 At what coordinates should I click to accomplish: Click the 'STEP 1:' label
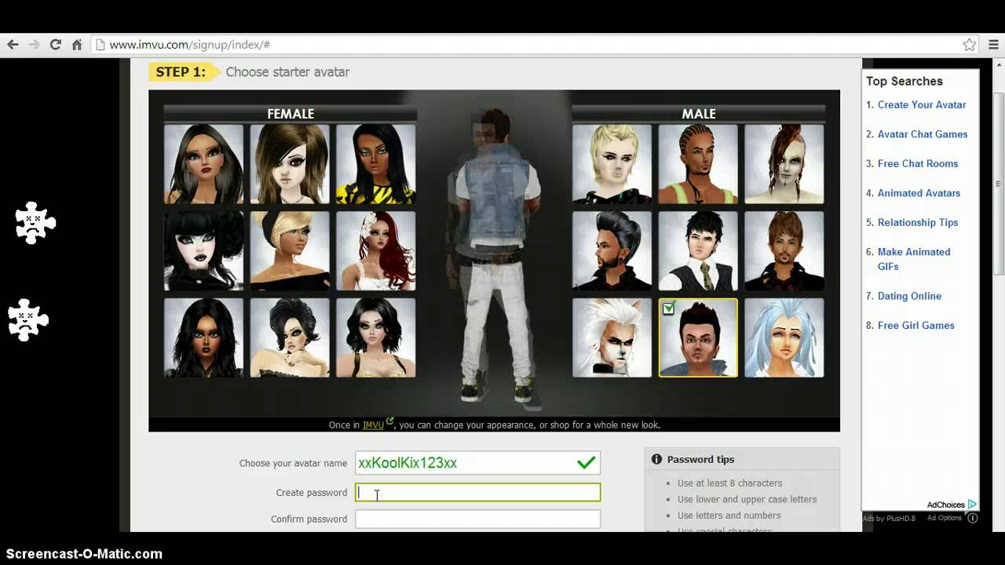pyautogui.click(x=181, y=72)
